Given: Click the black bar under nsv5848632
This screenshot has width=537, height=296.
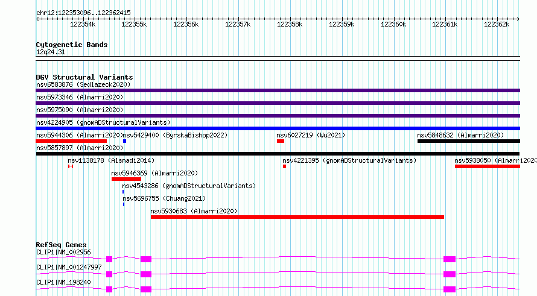Looking at the screenshot, I should point(469,141).
